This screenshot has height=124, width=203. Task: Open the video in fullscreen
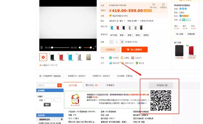(95, 48)
